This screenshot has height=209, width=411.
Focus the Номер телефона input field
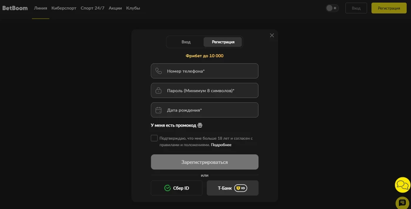tap(209, 71)
